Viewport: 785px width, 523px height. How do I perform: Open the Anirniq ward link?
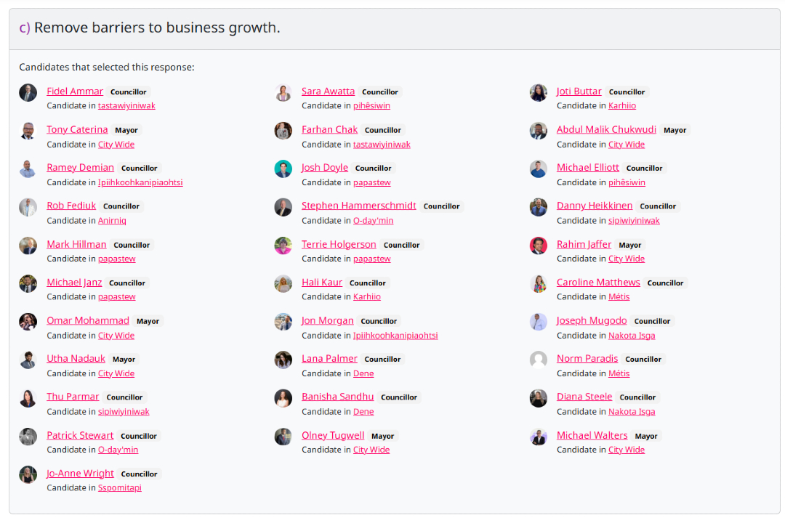[112, 221]
